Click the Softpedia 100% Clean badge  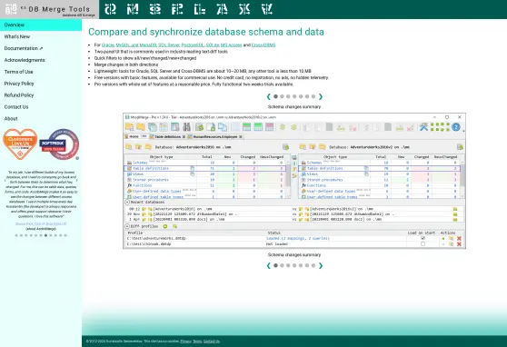point(59,144)
